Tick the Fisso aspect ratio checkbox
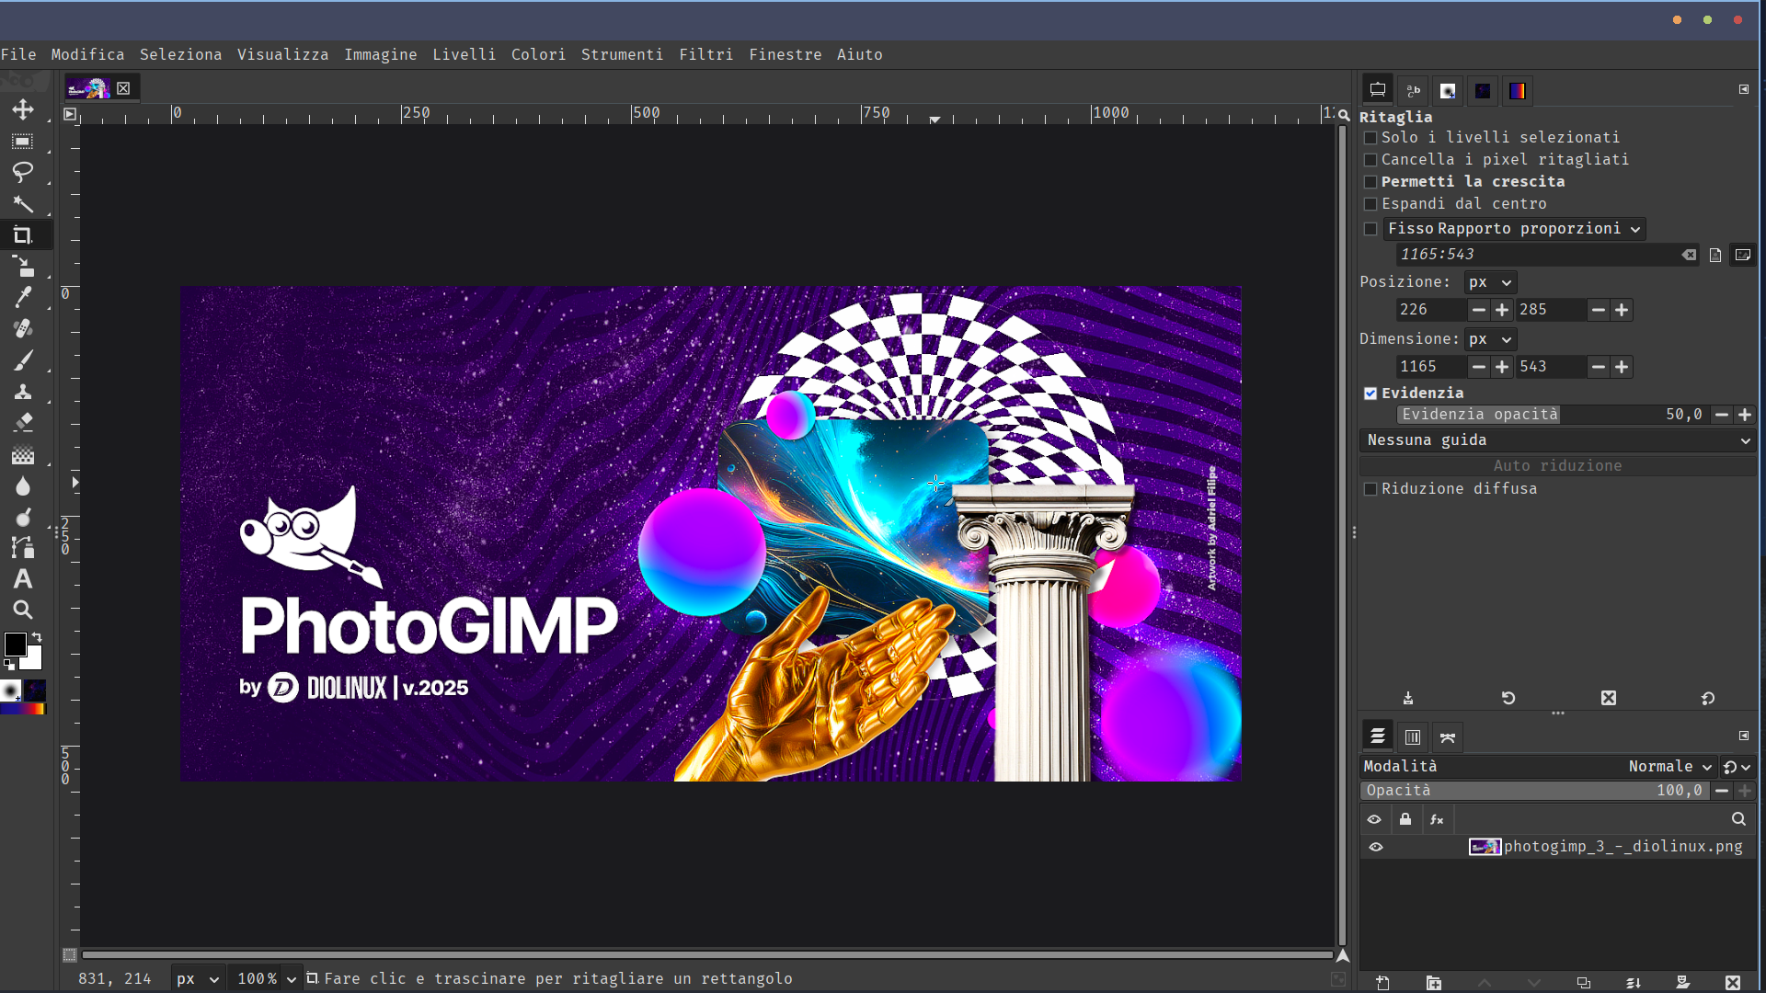The height and width of the screenshot is (993, 1766). click(x=1370, y=229)
